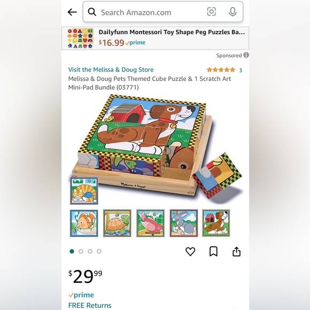This screenshot has width=310, height=310.
Task: Tap the search magnifier icon
Action: click(92, 12)
